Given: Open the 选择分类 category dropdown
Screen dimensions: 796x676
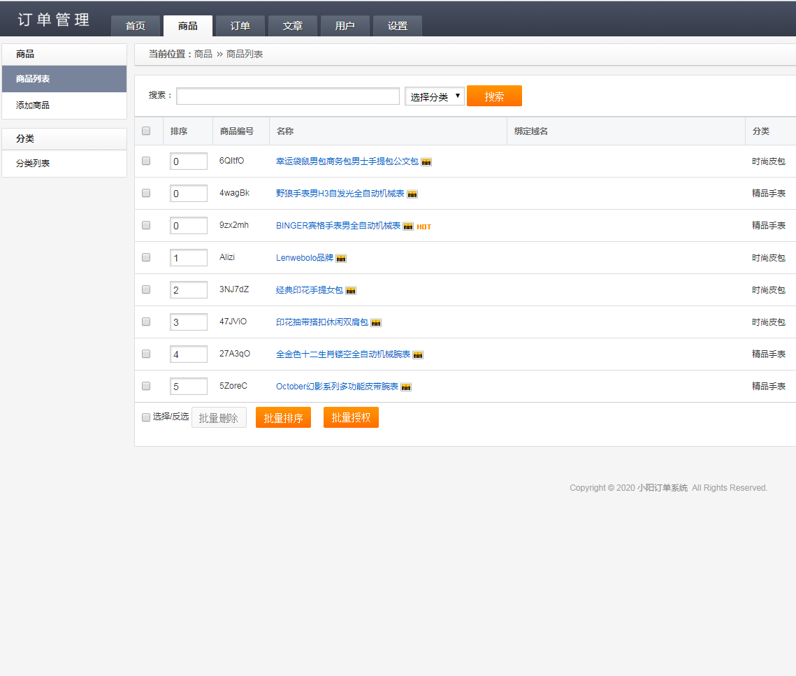Looking at the screenshot, I should click(435, 96).
